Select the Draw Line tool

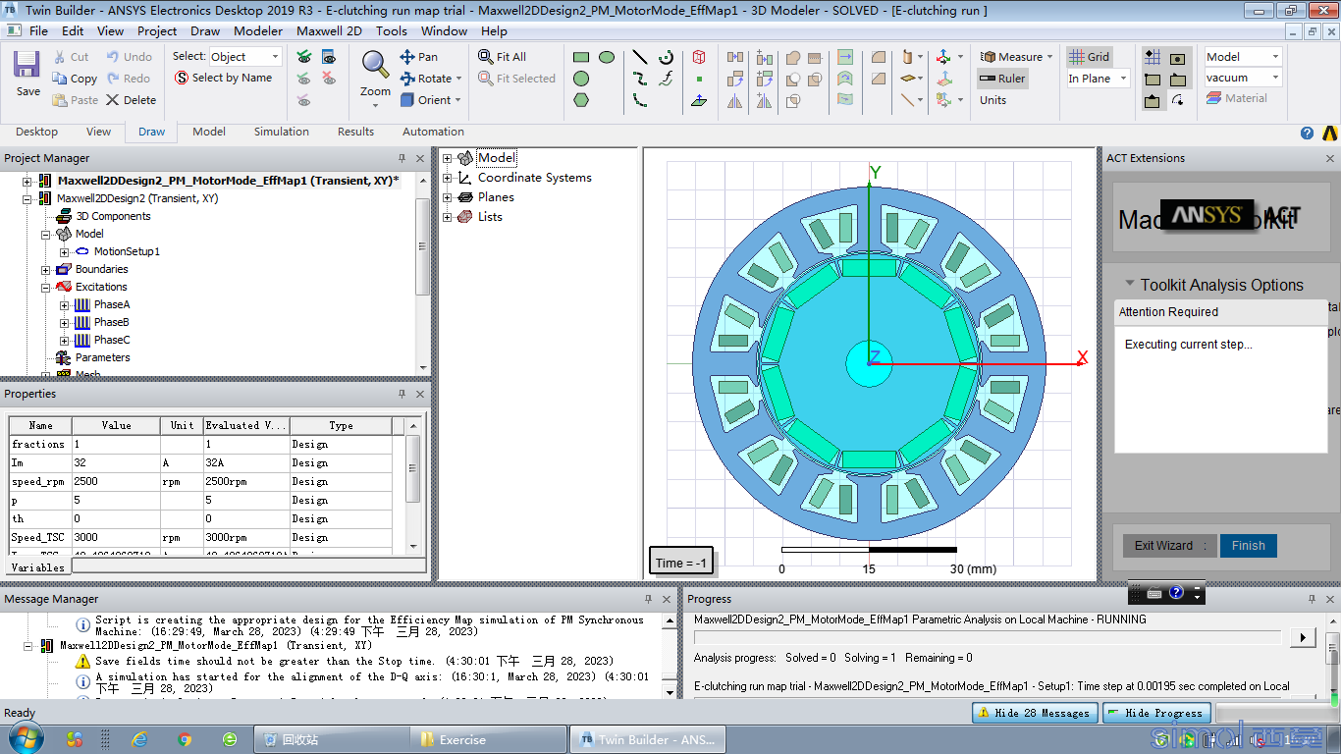coord(640,57)
